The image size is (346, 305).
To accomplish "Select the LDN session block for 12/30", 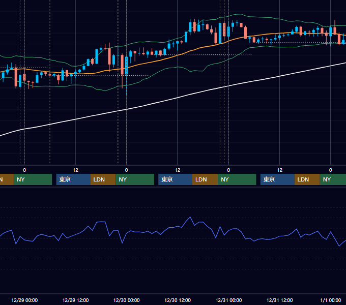I will pos(205,179).
